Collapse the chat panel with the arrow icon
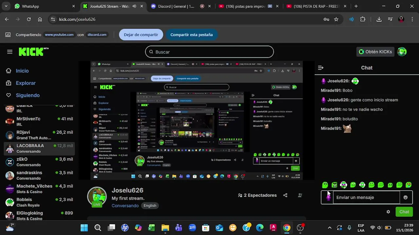The width and height of the screenshot is (419, 235). tap(321, 68)
